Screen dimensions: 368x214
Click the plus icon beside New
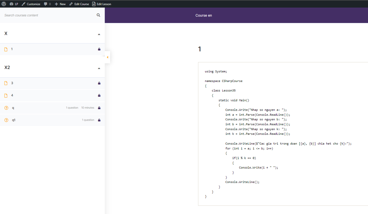[56, 4]
